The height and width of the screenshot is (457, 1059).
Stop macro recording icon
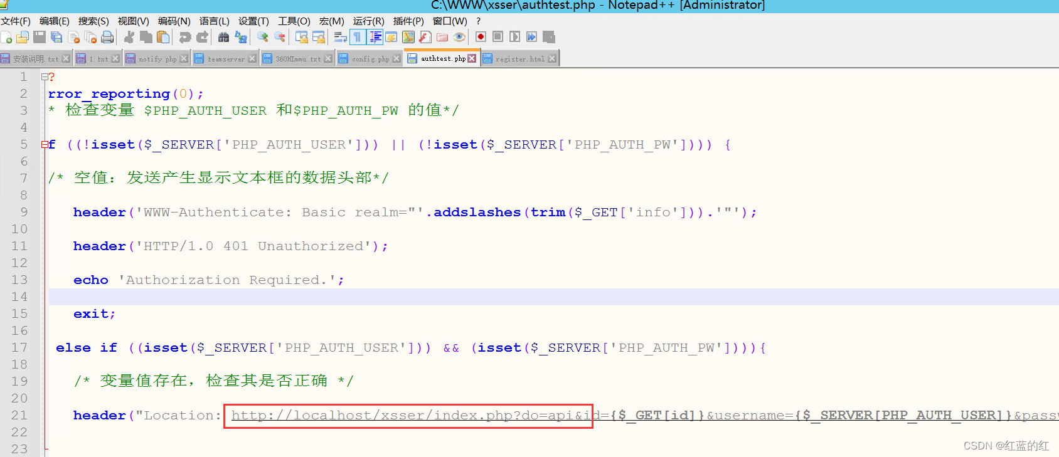point(498,38)
